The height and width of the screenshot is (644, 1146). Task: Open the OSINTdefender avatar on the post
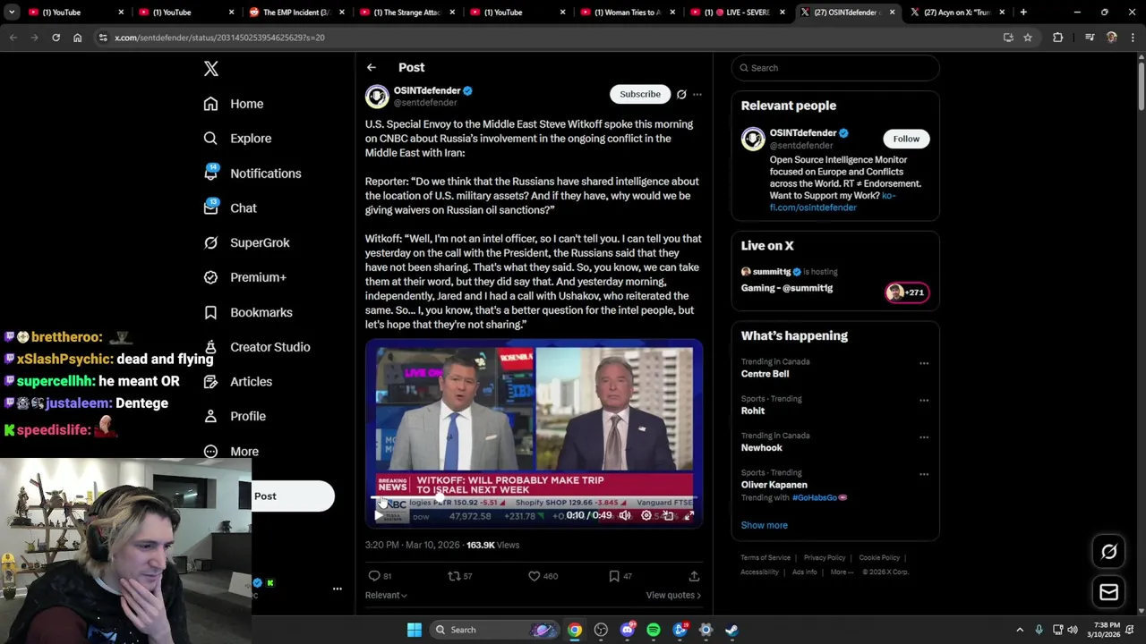(377, 96)
